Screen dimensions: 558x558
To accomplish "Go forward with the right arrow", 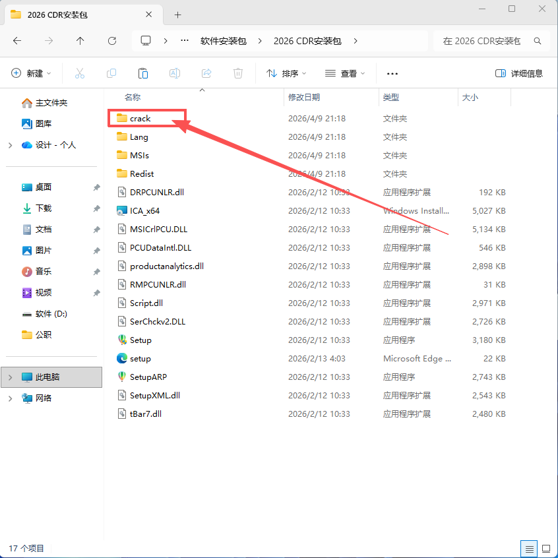I will coord(49,41).
